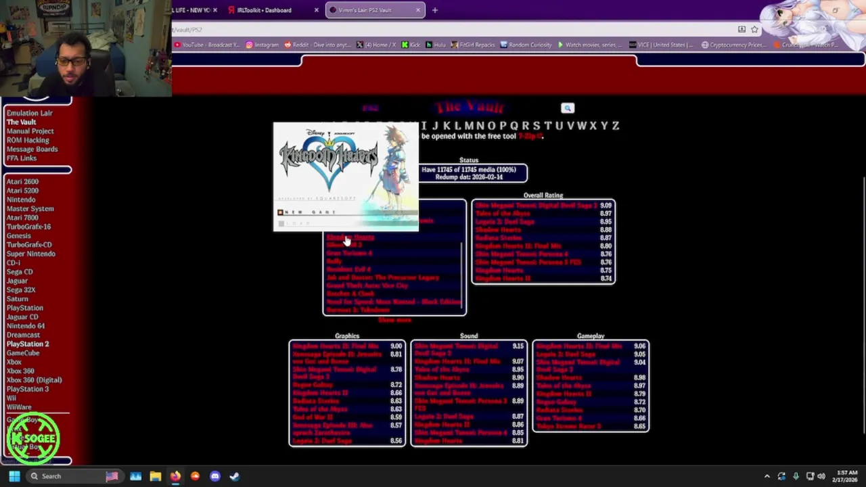
Task: Open Gran Turismo 4 in the popular list
Action: pos(349,253)
